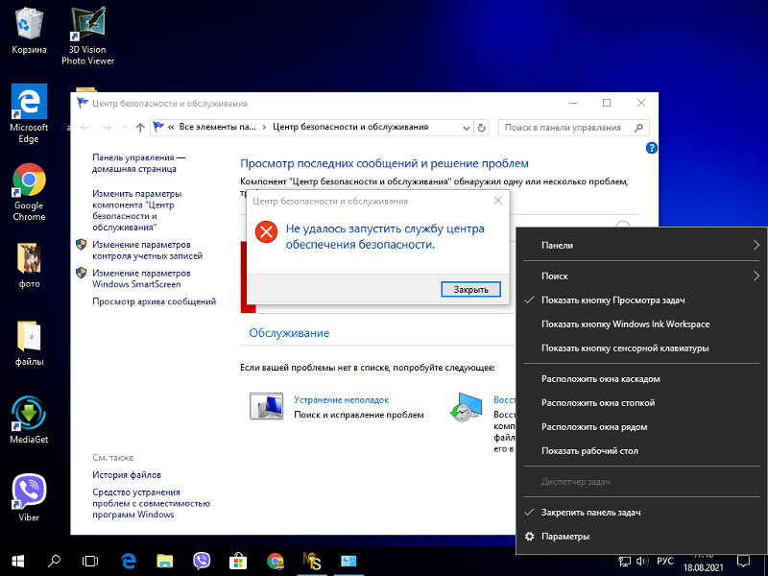This screenshot has height=576, width=768.
Task: Enable "Показать кнопку Windows Ink Workspace"
Action: 625,324
